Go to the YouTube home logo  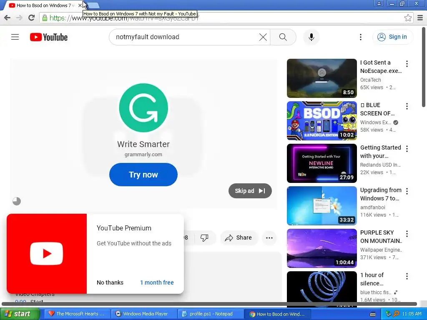click(x=49, y=37)
